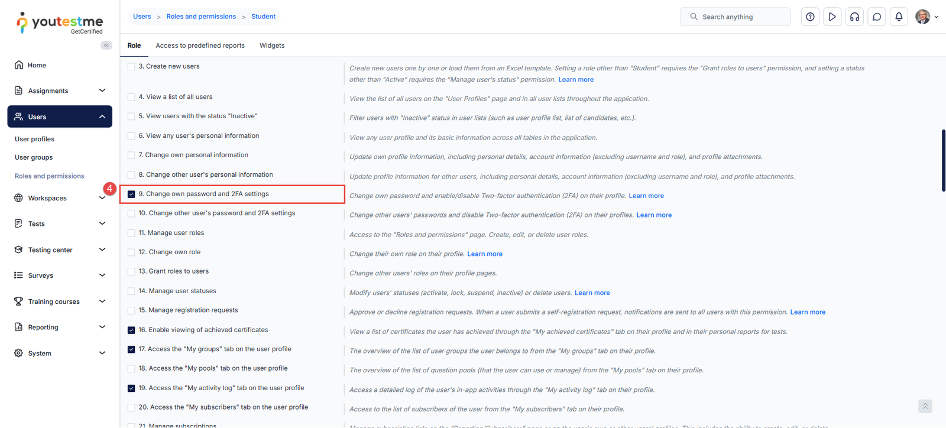Click the headset support icon

pyautogui.click(x=854, y=17)
